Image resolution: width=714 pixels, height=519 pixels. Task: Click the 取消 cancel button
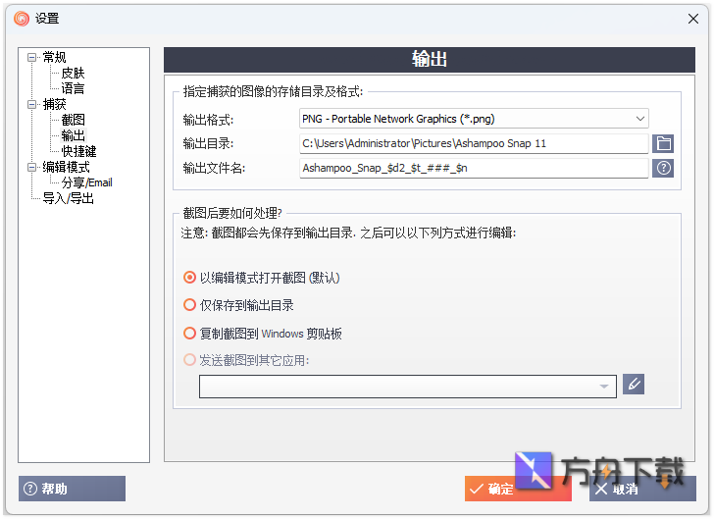click(642, 489)
